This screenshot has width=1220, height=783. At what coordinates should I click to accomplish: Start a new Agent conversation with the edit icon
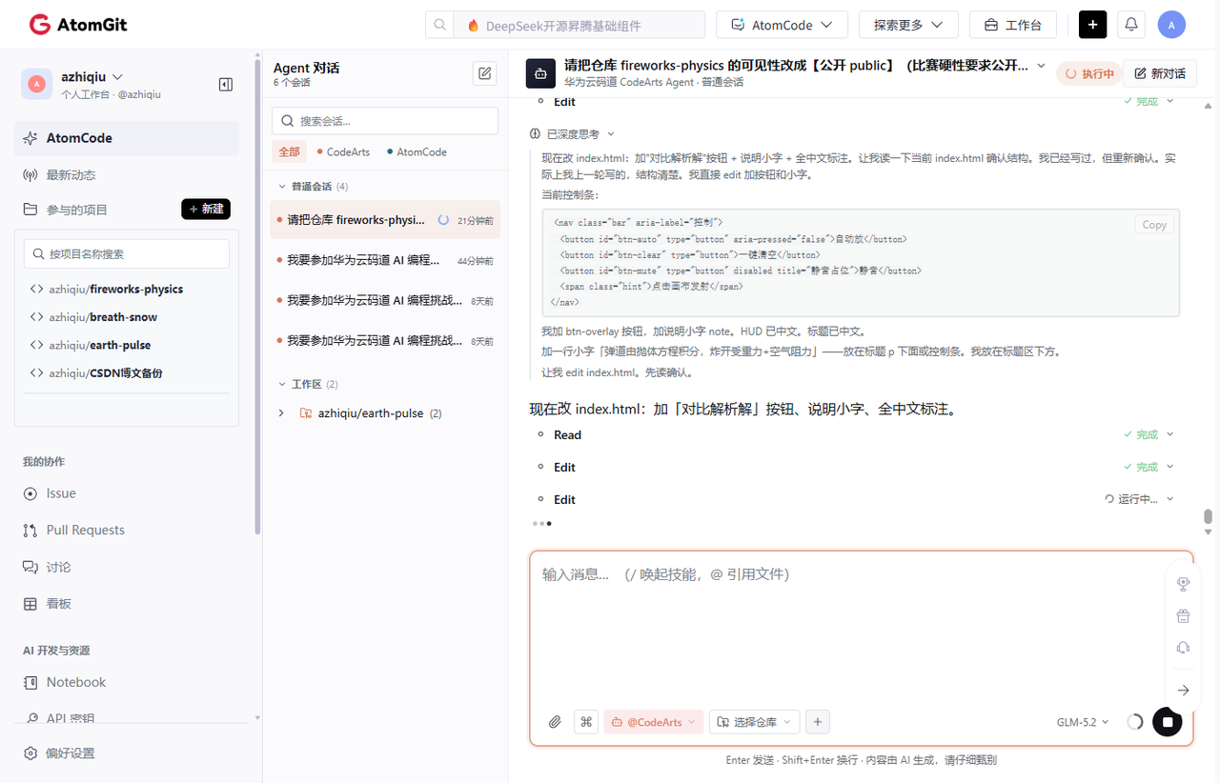click(485, 73)
